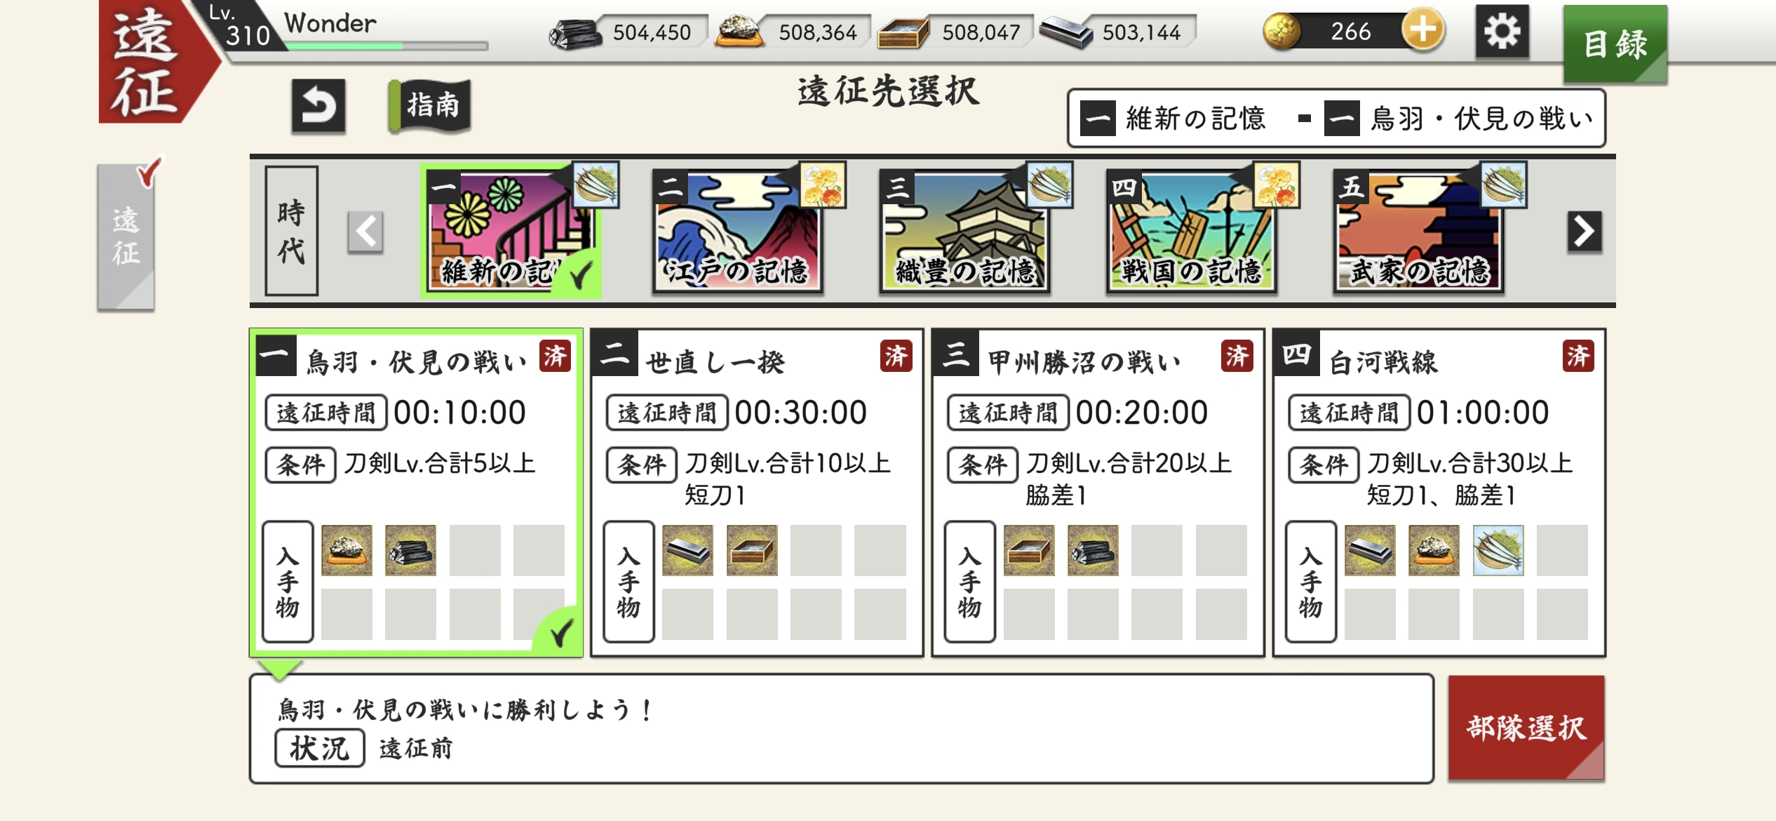Click the whetstone resource icon

[739, 32]
